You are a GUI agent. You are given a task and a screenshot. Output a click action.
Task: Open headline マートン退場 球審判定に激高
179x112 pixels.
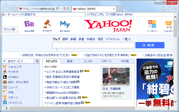pos(63,103)
